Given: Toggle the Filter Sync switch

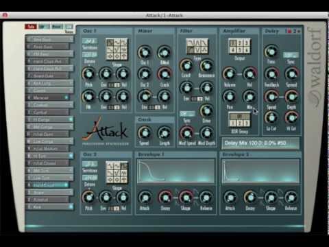Looking at the screenshot, I should 187,114.
